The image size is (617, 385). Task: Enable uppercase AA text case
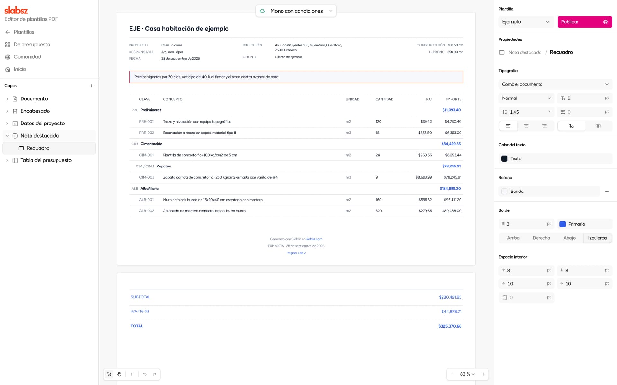tap(598, 126)
